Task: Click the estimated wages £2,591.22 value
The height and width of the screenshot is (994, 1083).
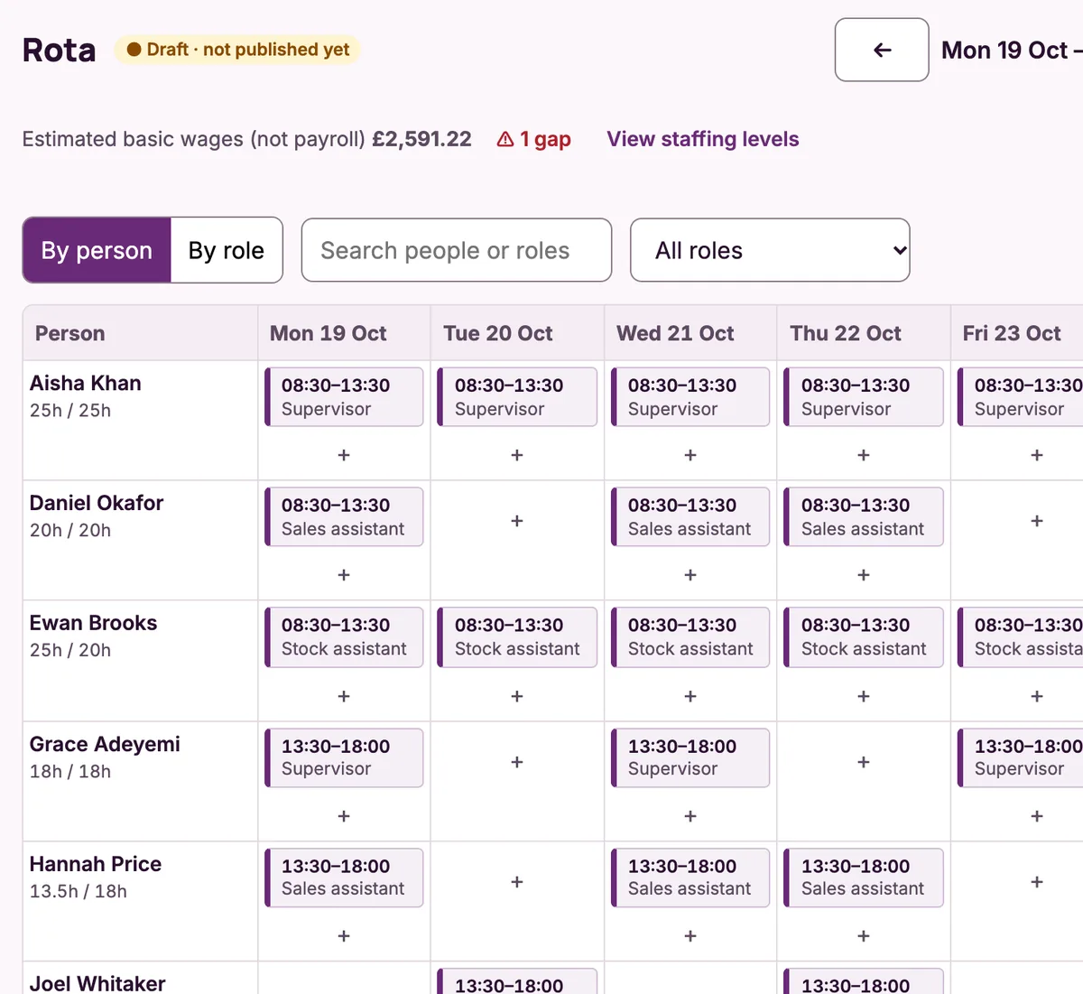Action: point(421,139)
